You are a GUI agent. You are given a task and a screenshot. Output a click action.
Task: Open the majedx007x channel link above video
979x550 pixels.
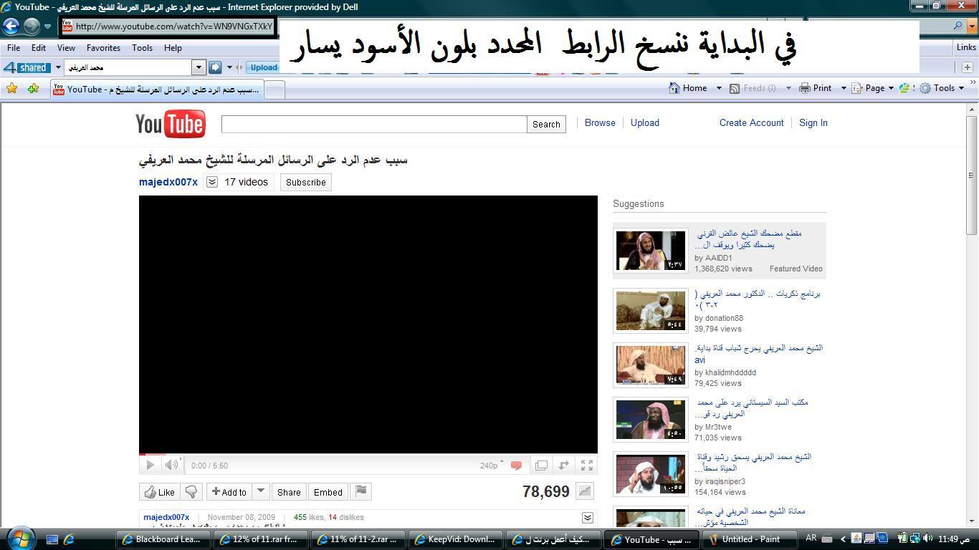click(168, 182)
